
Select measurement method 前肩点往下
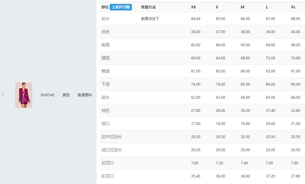[150, 18]
